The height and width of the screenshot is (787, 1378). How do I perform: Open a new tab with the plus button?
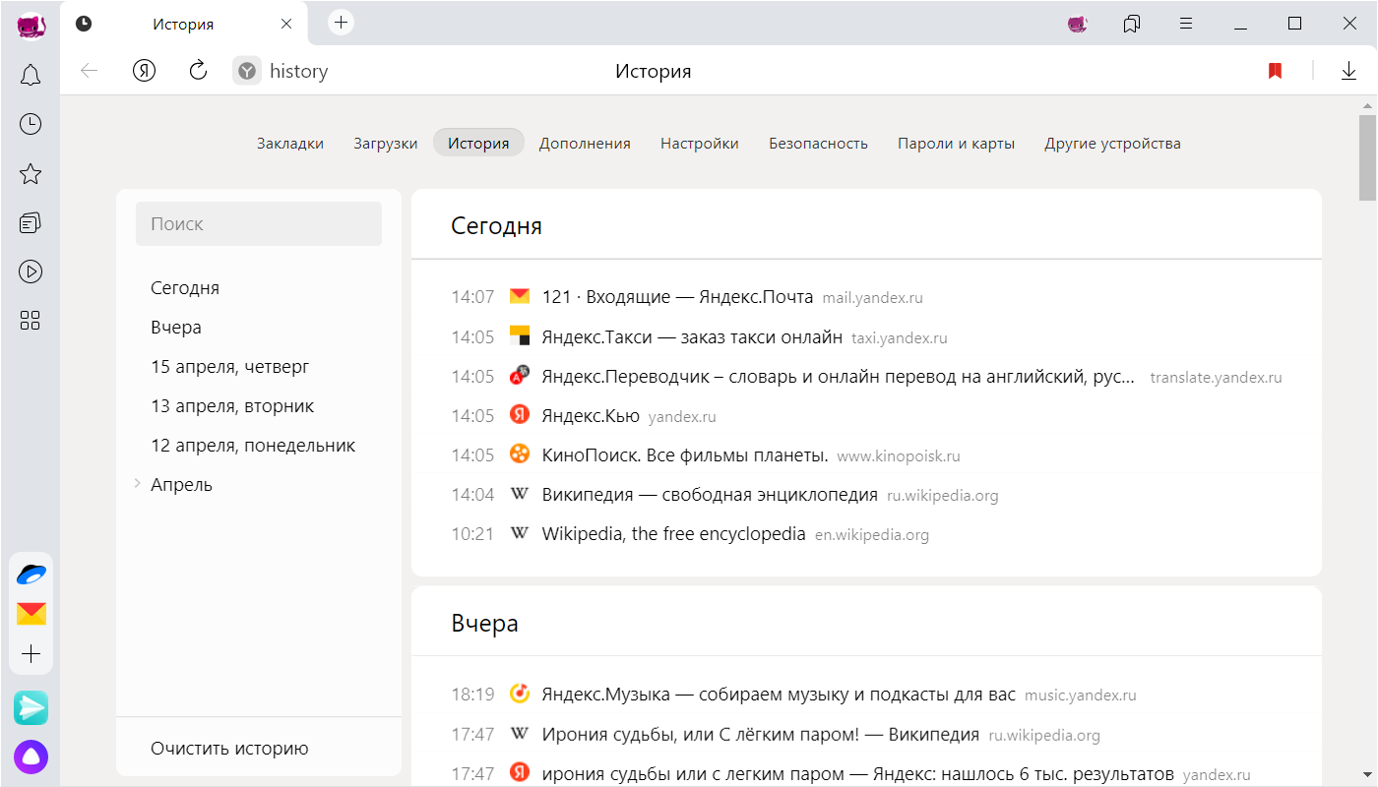coord(341,22)
